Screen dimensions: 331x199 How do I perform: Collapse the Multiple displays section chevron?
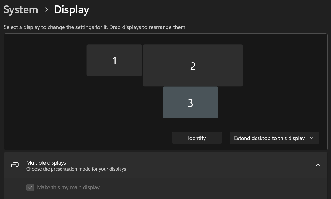318,165
